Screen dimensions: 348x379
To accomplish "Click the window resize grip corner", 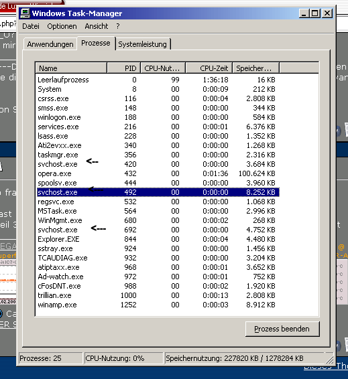I will click(330, 360).
